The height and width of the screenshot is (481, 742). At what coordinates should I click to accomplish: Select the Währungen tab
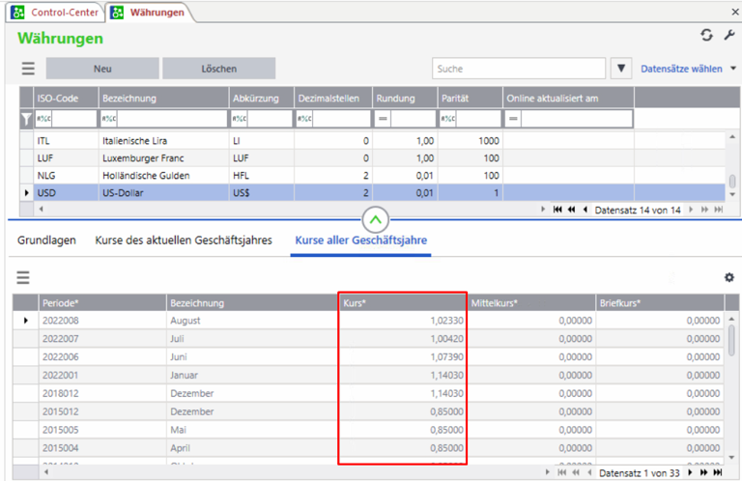coord(151,13)
